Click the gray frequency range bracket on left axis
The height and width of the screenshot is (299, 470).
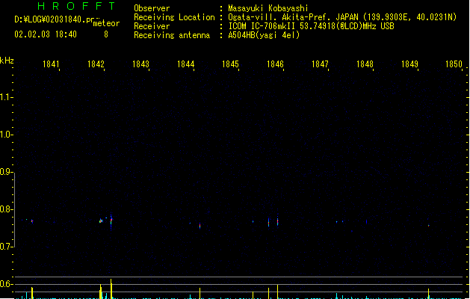click(x=14, y=210)
